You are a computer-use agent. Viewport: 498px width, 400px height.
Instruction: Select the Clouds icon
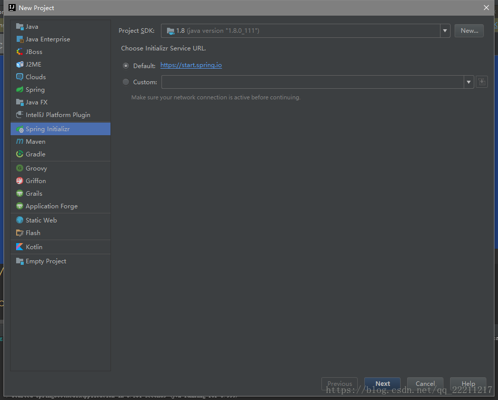click(20, 77)
